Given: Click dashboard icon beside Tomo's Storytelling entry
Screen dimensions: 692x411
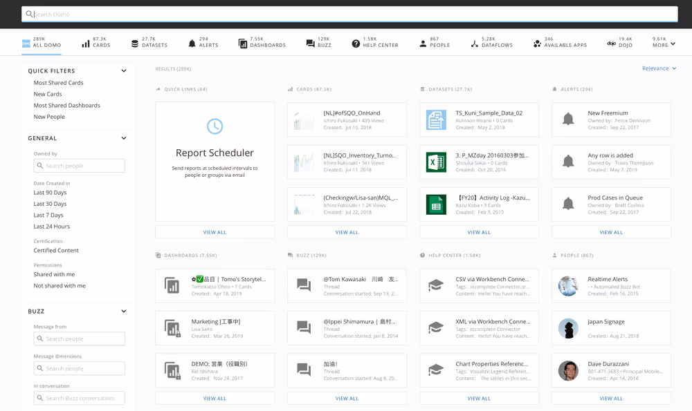Looking at the screenshot, I should 172,285.
